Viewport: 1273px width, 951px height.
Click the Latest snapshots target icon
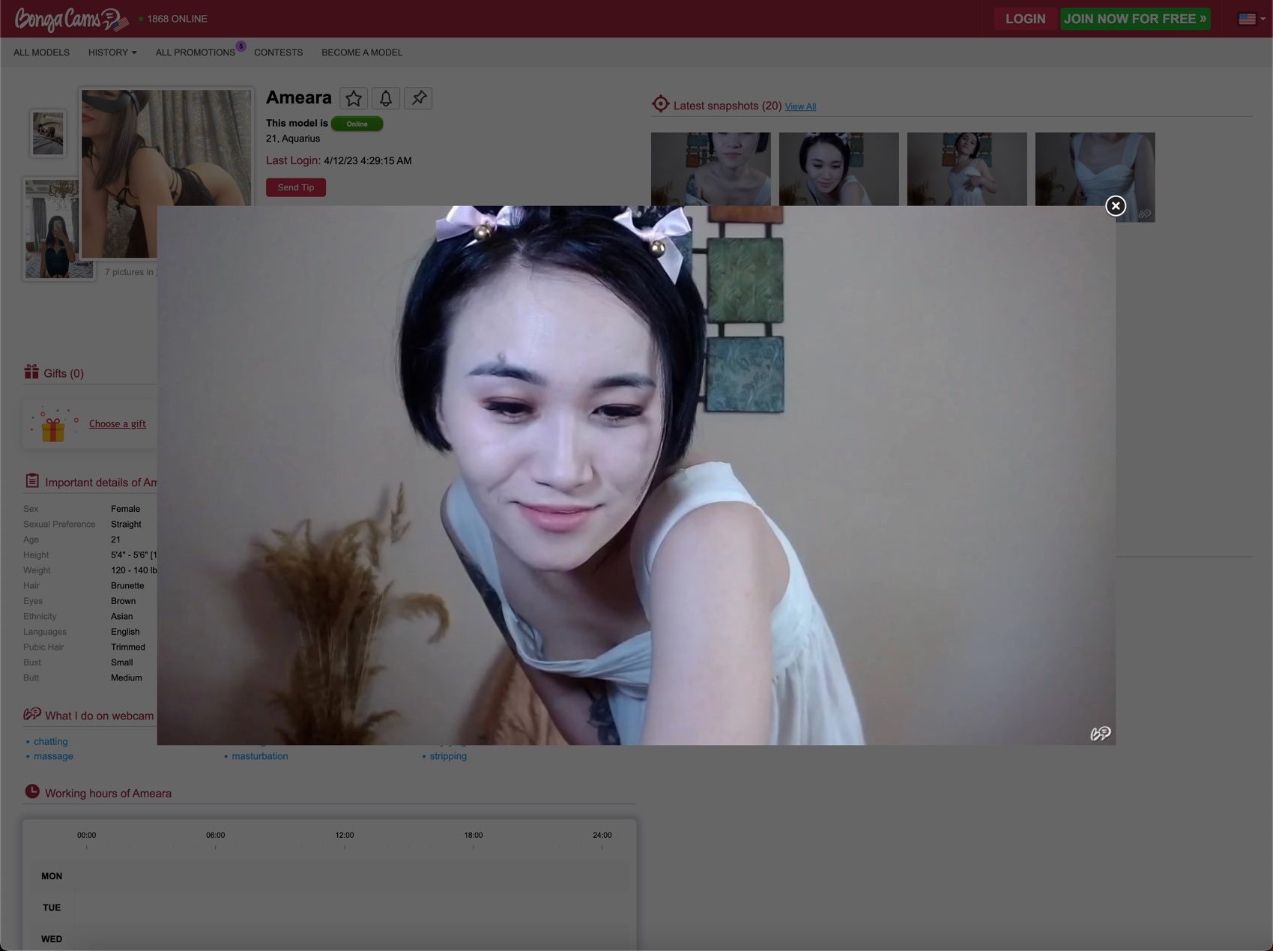coord(660,104)
